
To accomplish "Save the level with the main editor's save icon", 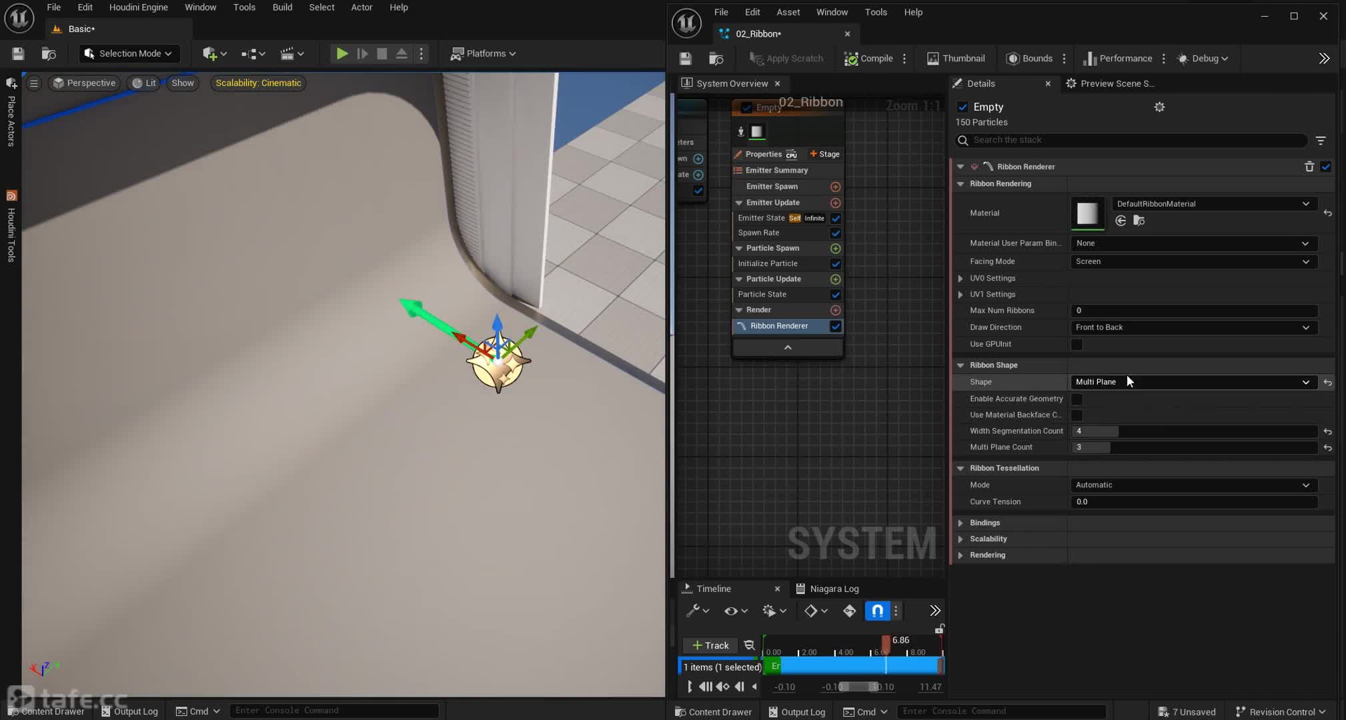I will (18, 54).
